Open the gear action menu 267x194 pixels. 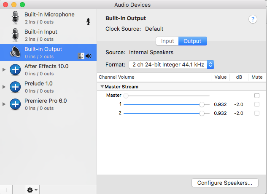32,190
